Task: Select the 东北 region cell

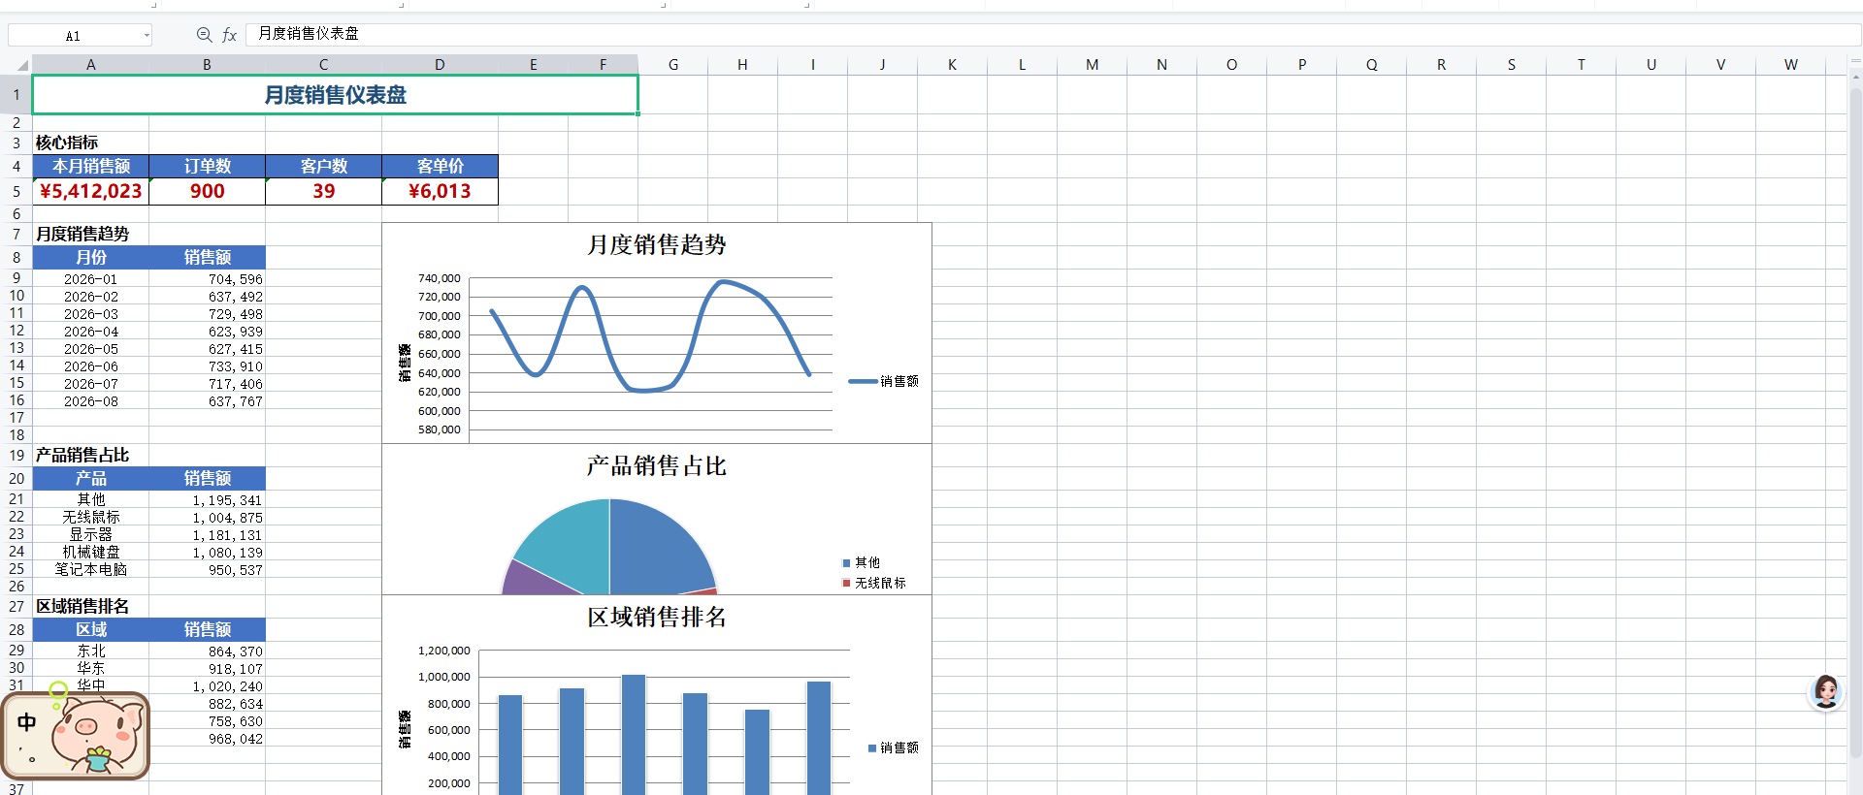Action: pos(91,652)
